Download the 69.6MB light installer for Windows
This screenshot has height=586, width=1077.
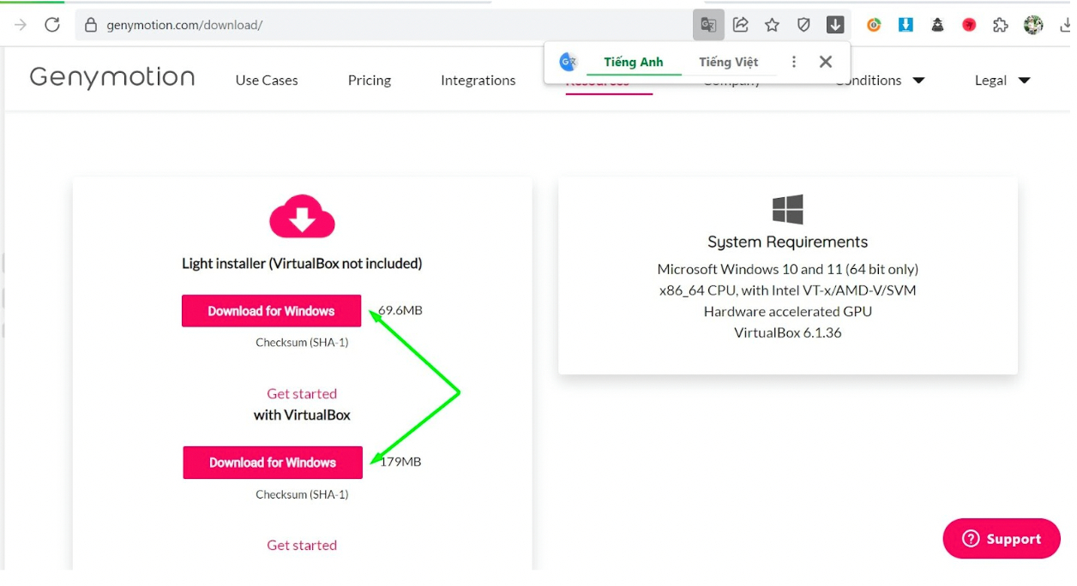coord(271,311)
